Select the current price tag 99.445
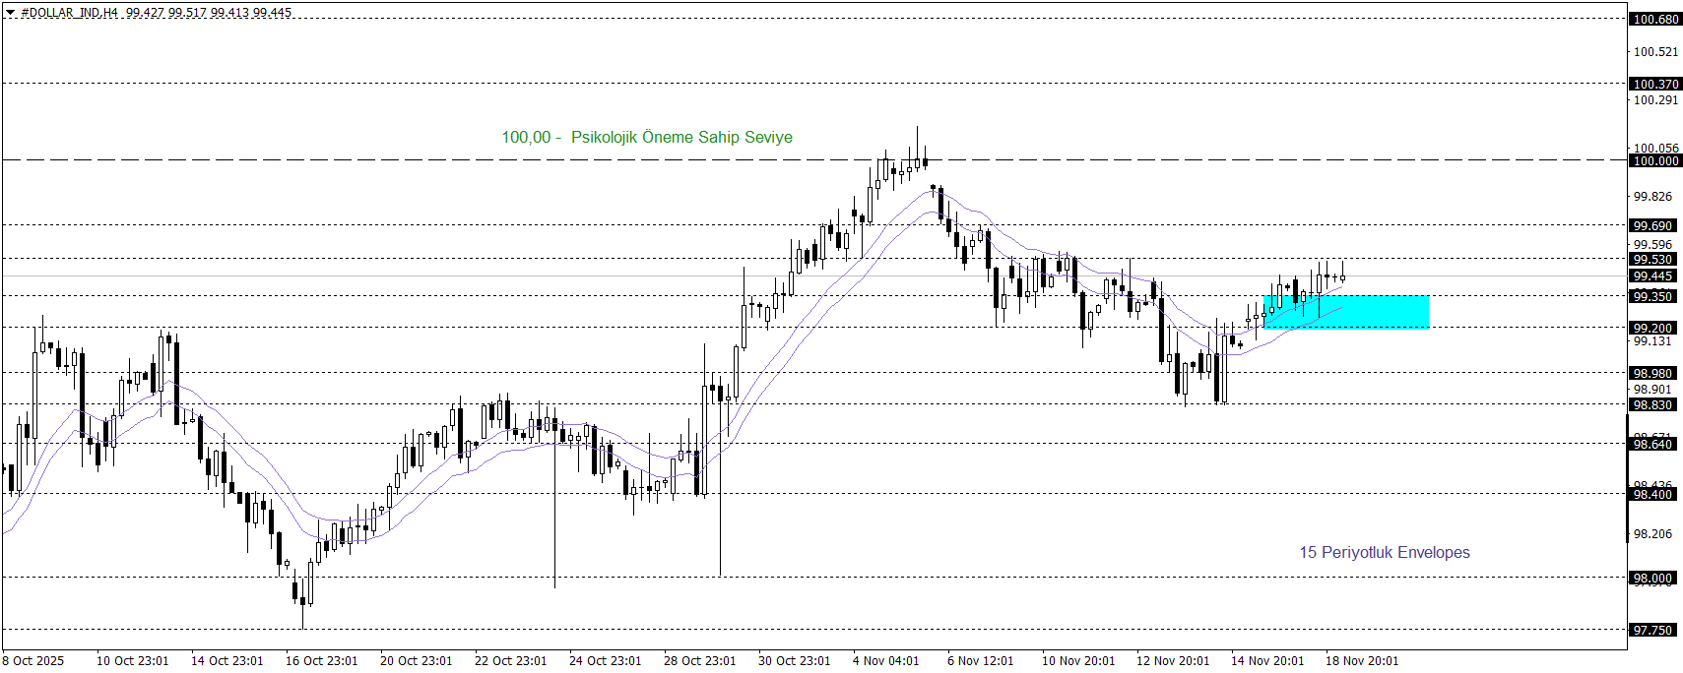This screenshot has width=1683, height=673. pos(1652,276)
